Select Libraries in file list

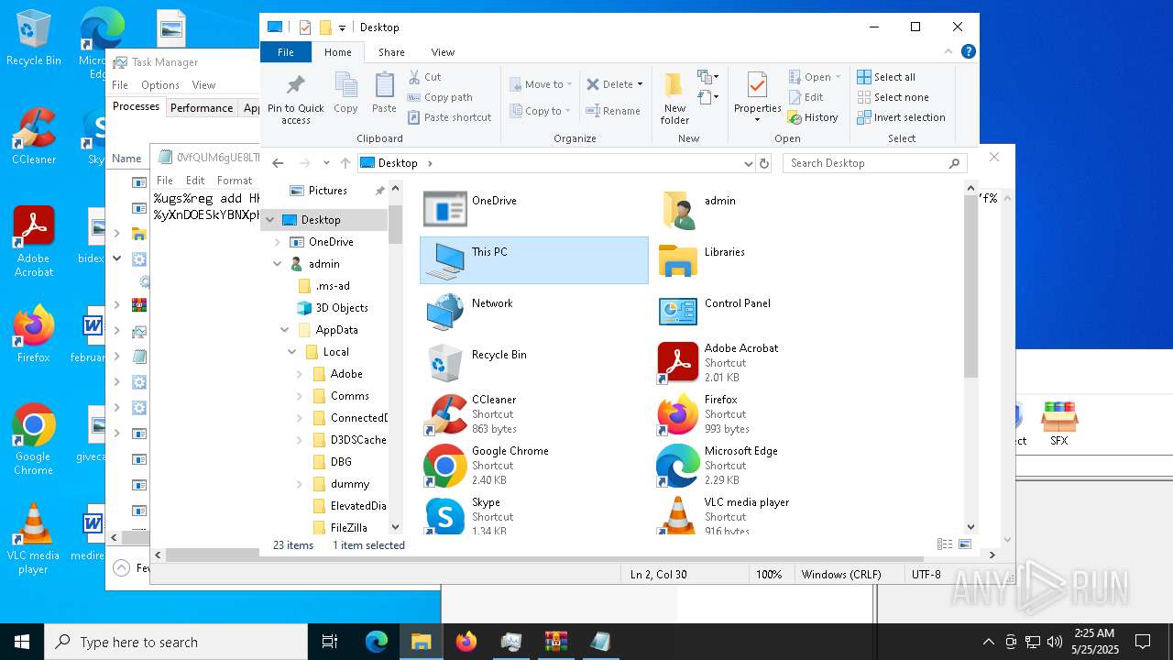[x=766, y=260]
